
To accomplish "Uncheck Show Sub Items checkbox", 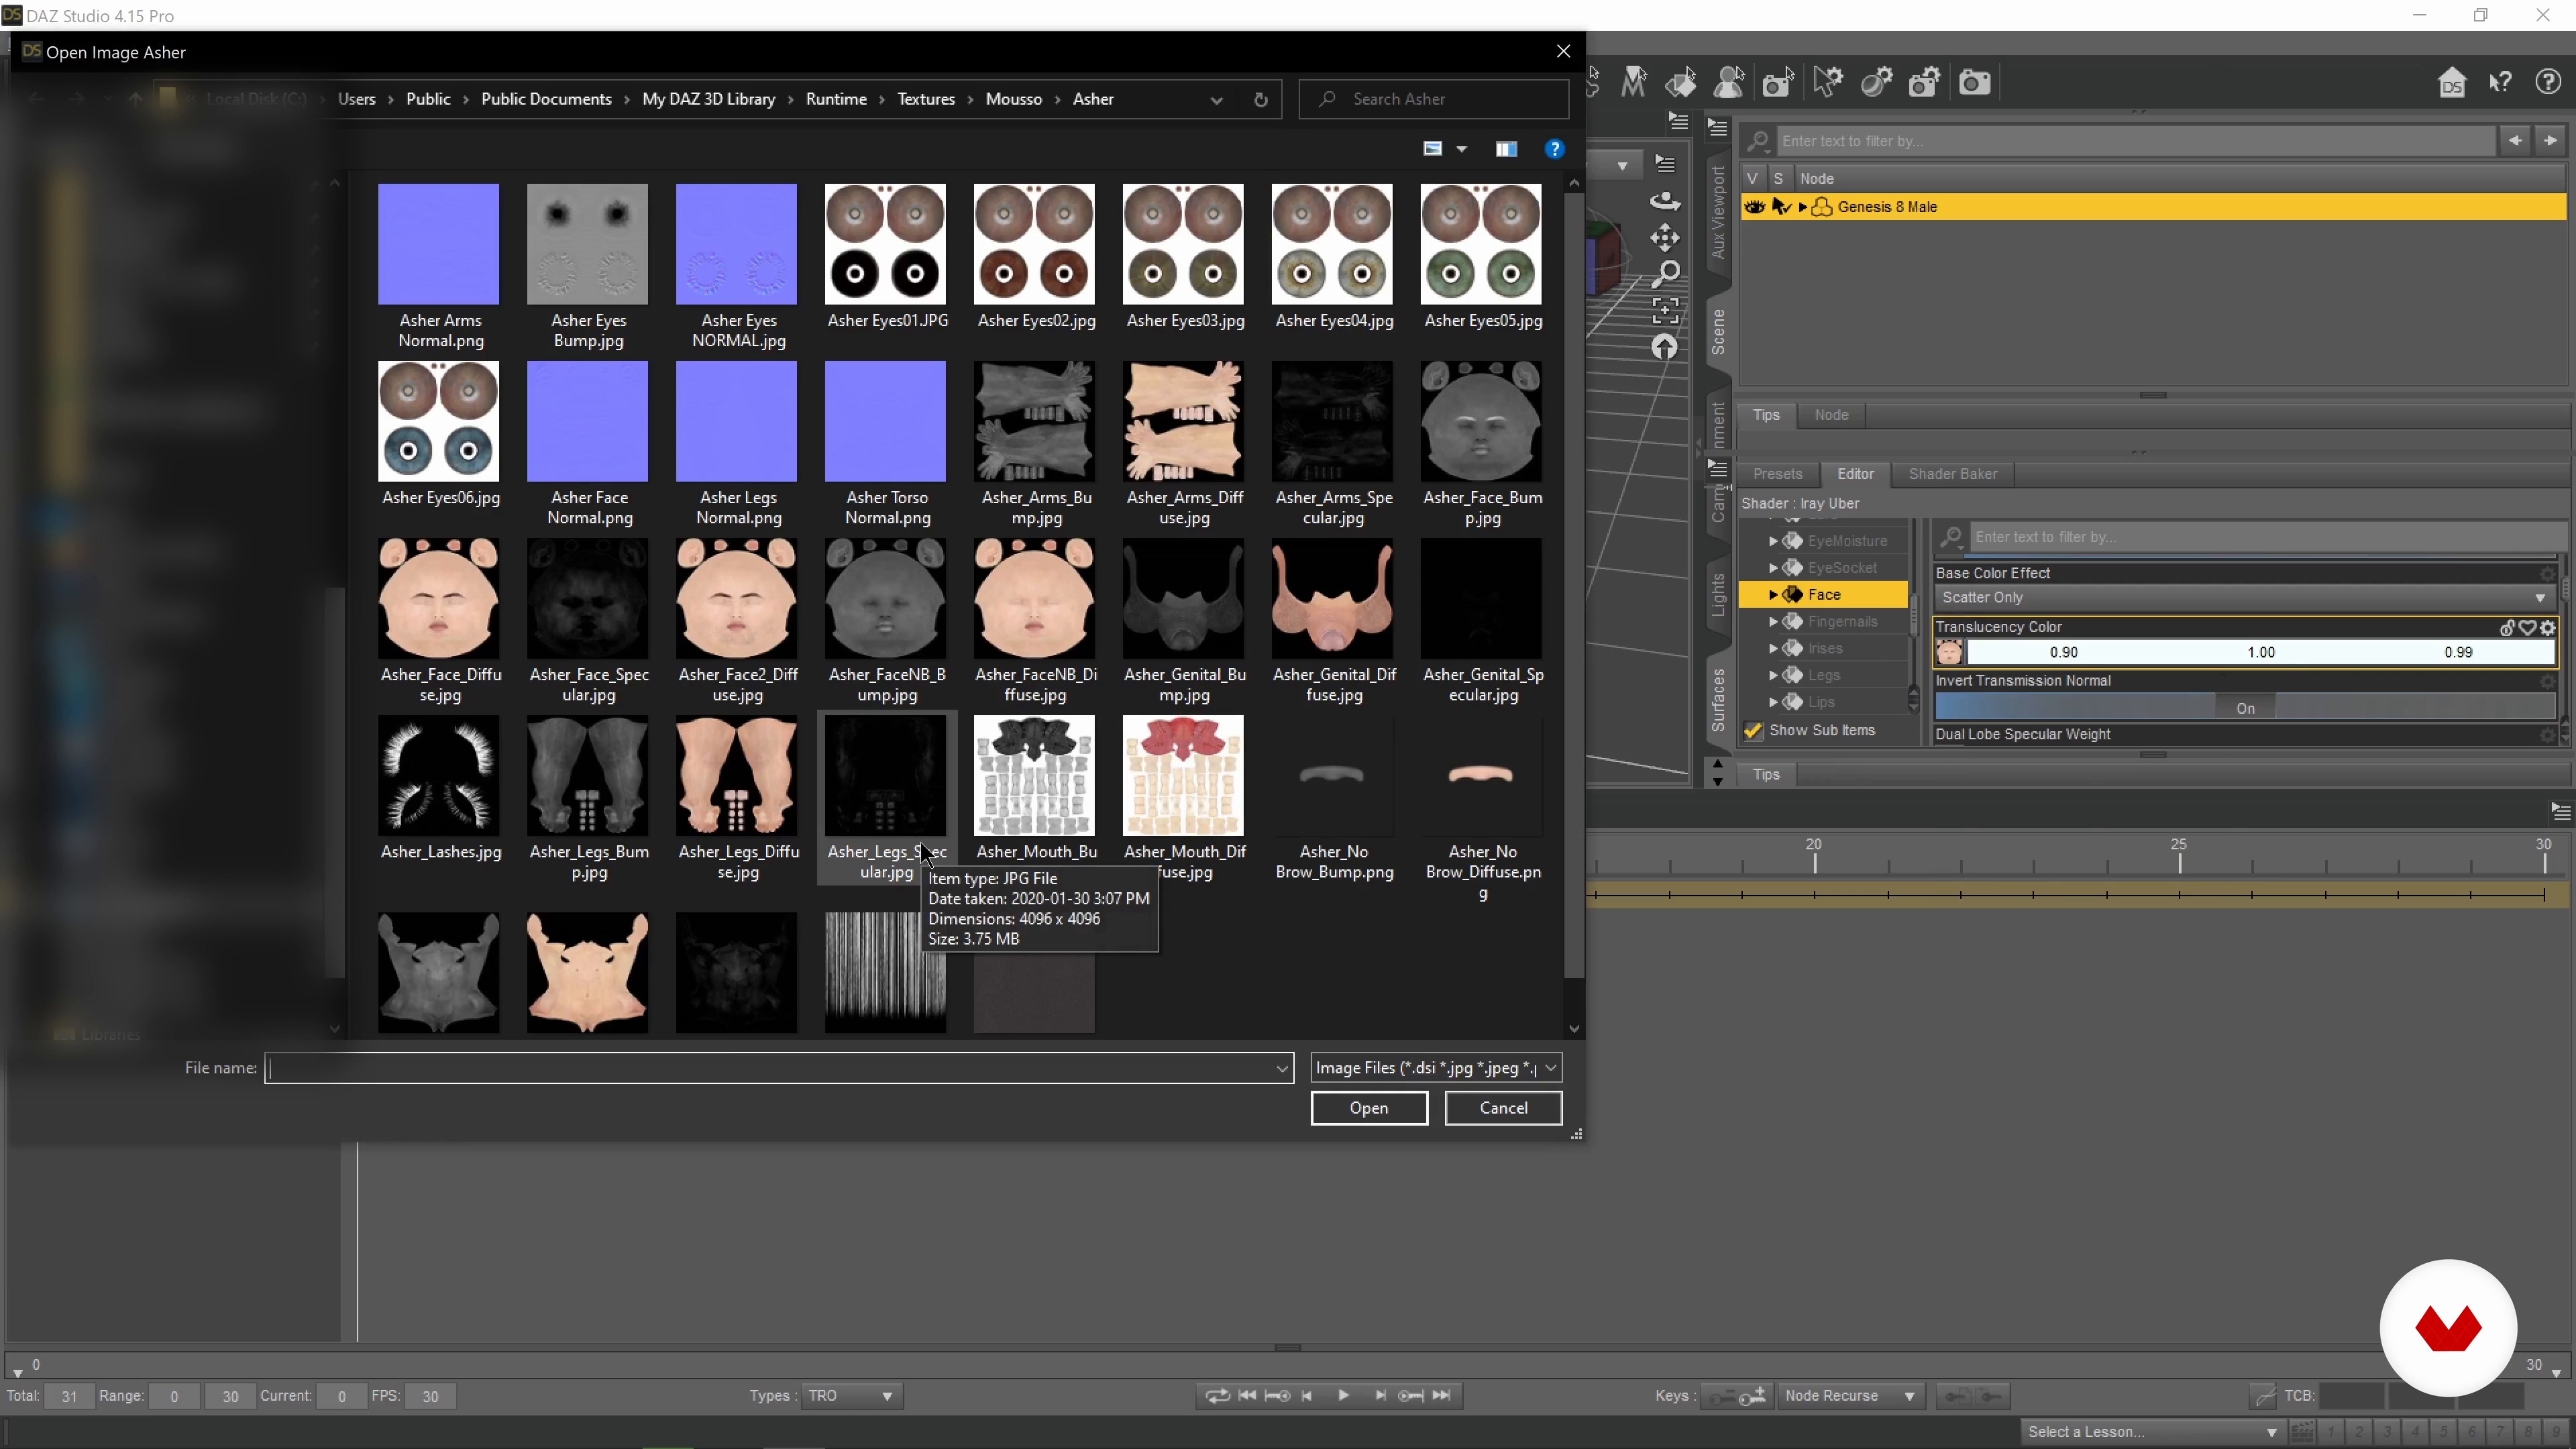I will [x=1753, y=731].
